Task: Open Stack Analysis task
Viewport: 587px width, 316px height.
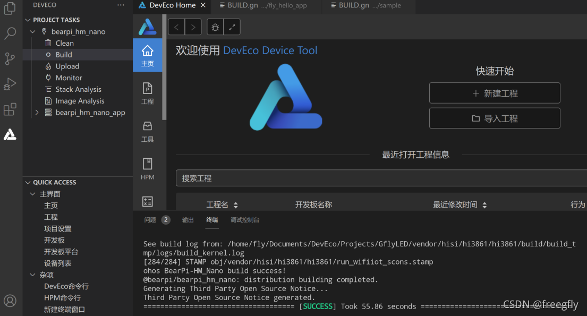Action: pos(78,89)
